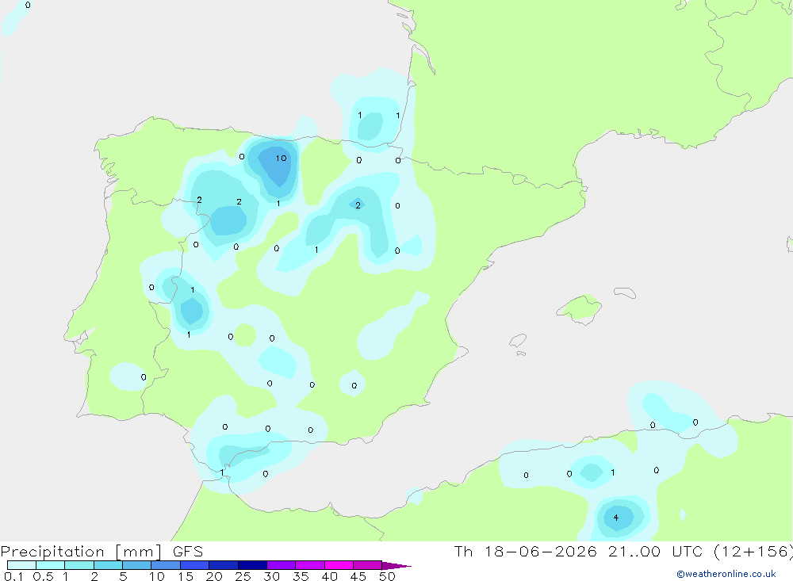The width and height of the screenshot is (793, 581).
Task: Select legend swatch between 2 and 5
Action: pyautogui.click(x=108, y=565)
